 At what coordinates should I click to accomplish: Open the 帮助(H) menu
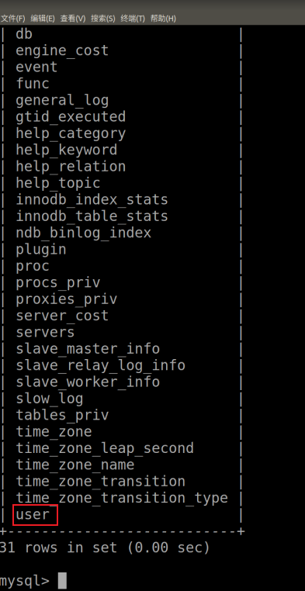click(x=163, y=18)
